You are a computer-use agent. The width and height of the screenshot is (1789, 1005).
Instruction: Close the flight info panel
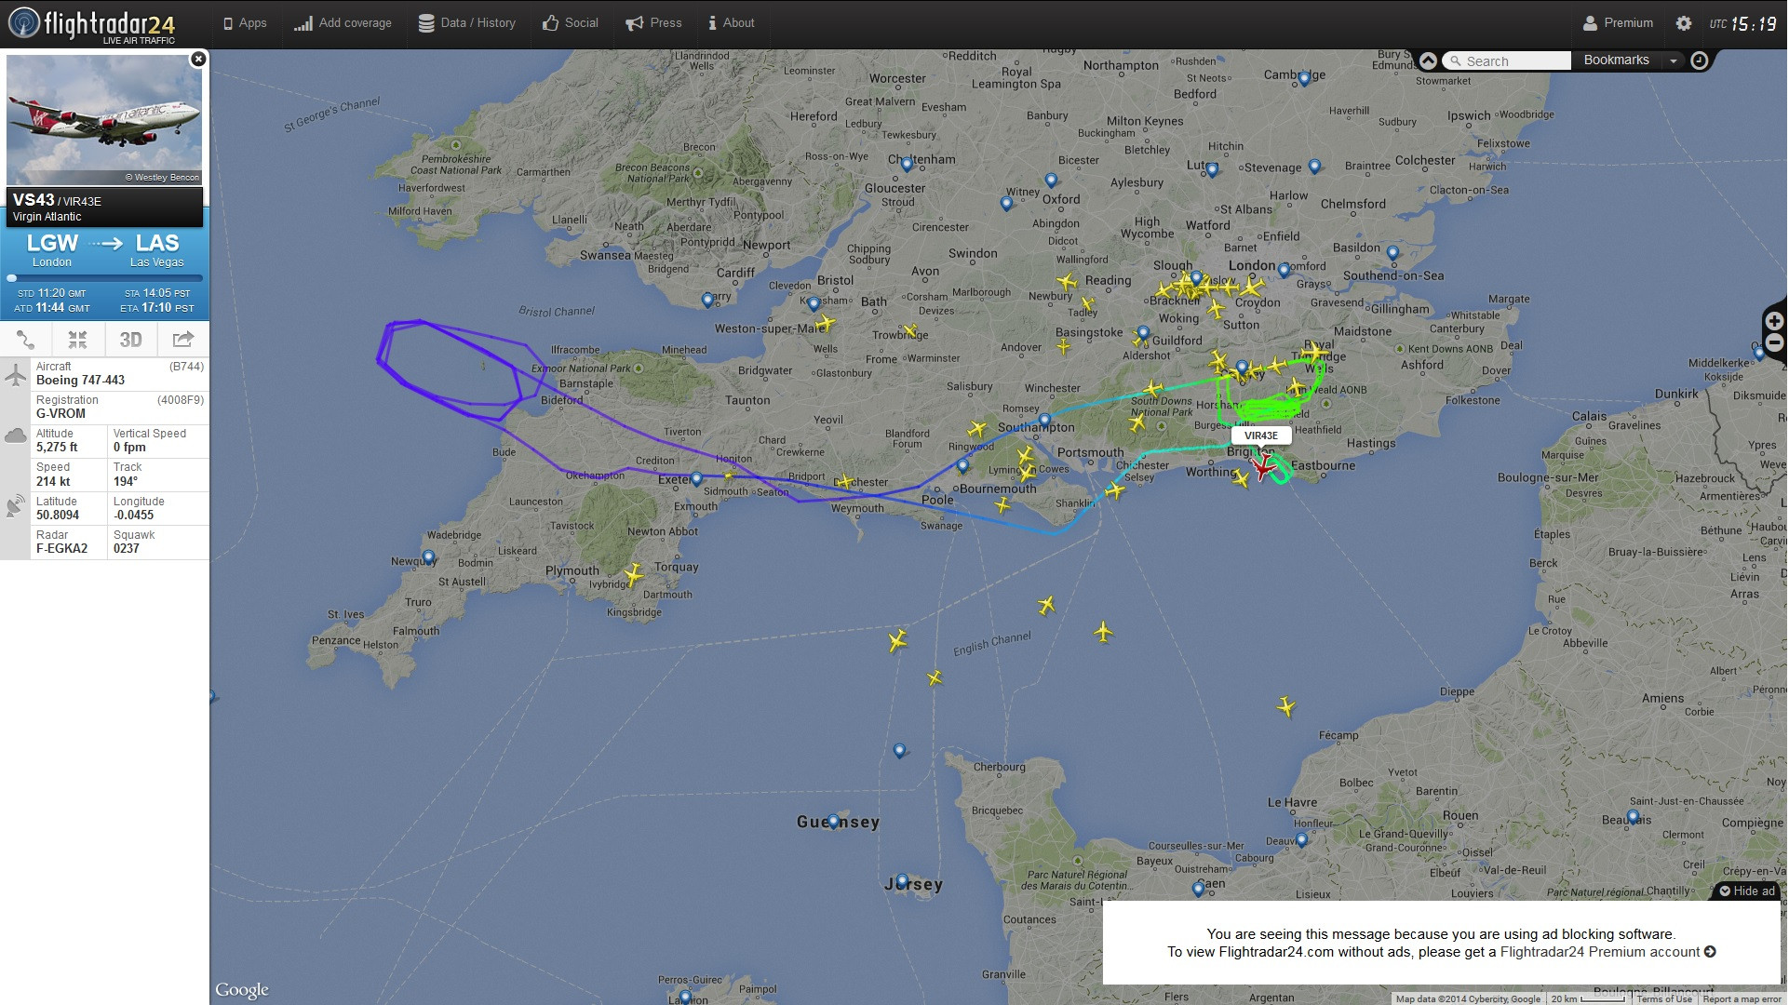197,60
